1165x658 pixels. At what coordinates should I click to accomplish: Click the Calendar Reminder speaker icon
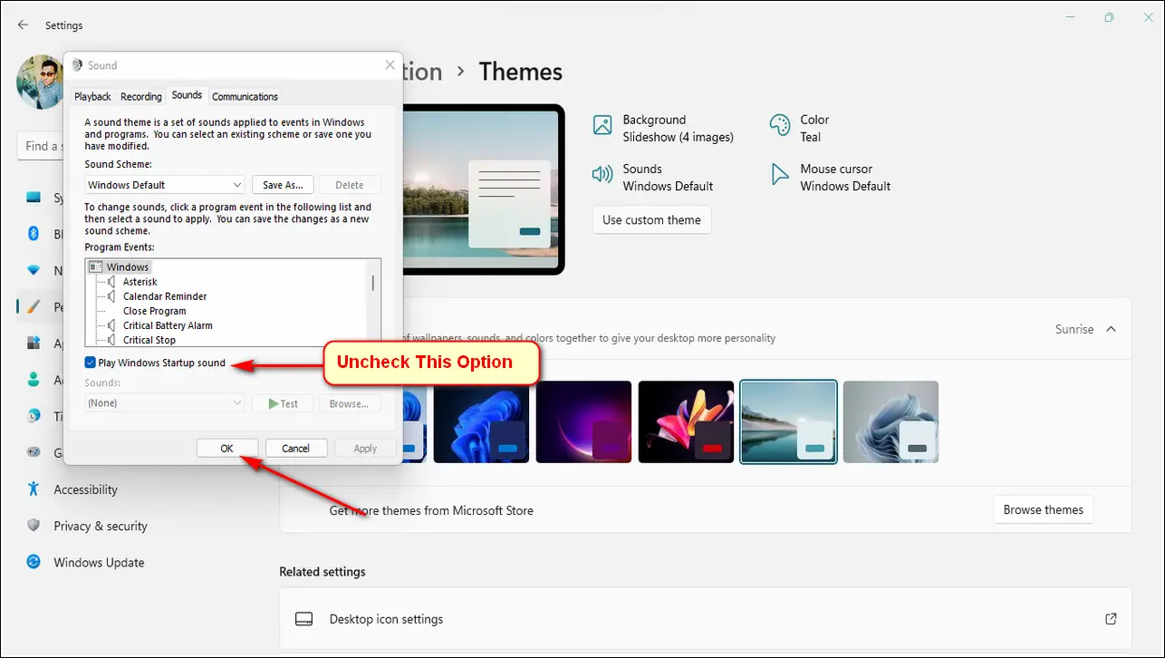click(112, 296)
